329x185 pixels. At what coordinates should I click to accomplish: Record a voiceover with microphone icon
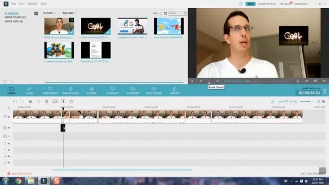click(x=298, y=81)
